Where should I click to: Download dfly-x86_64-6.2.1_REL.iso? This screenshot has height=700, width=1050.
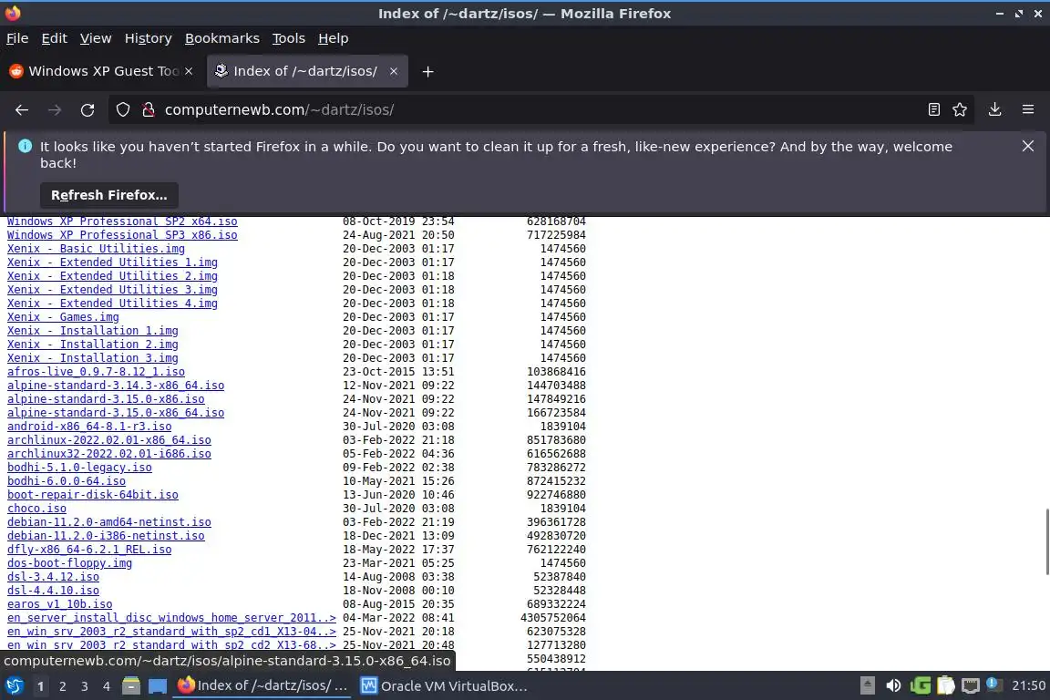(89, 550)
